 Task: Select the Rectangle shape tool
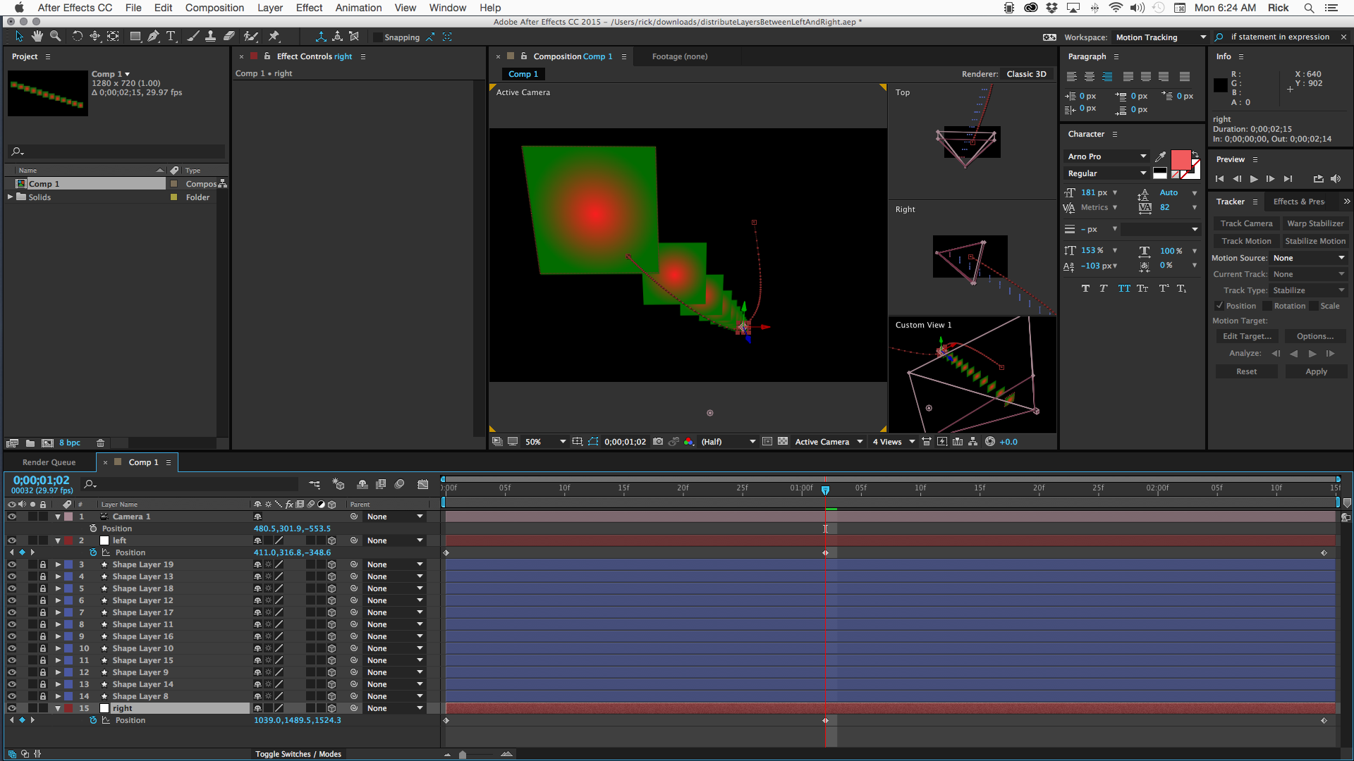135,37
